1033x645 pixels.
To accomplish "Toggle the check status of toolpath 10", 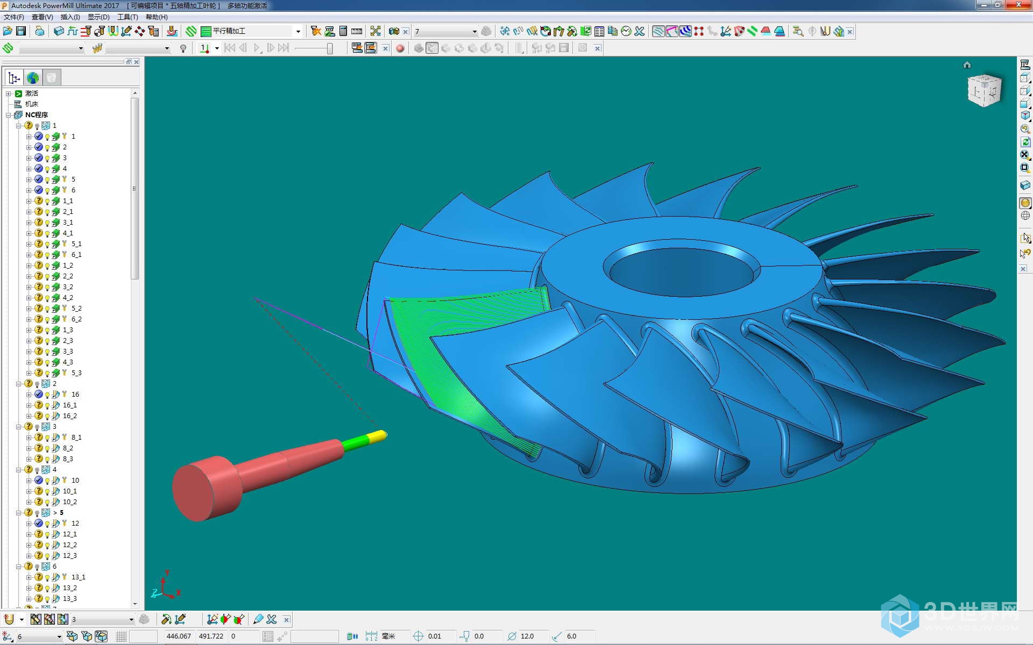I will (39, 481).
